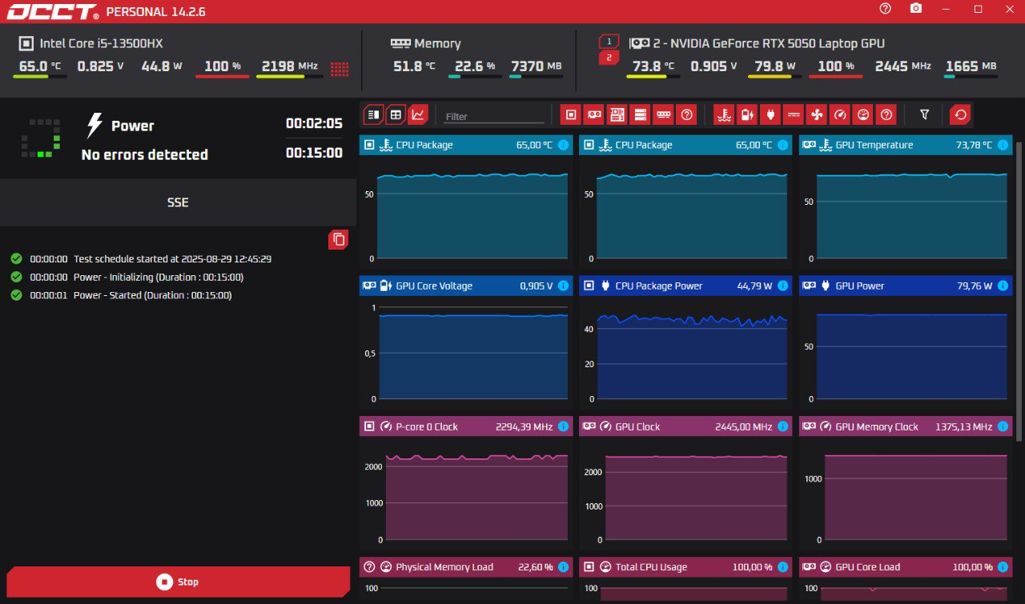Click the Filter text field
The height and width of the screenshot is (604, 1025).
pyautogui.click(x=494, y=116)
